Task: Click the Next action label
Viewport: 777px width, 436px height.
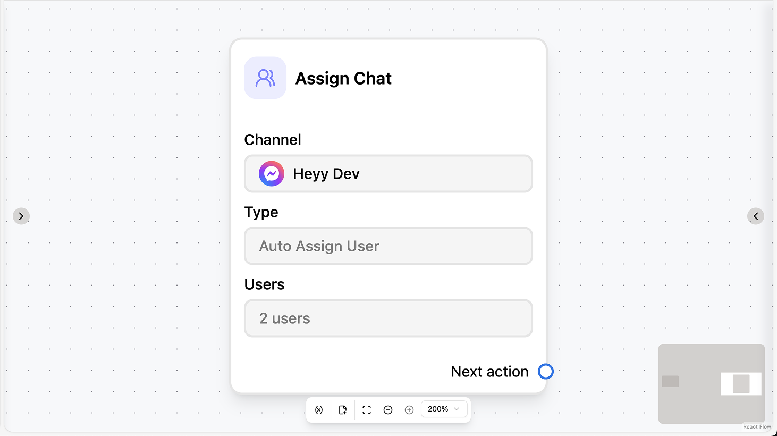Action: coord(489,371)
